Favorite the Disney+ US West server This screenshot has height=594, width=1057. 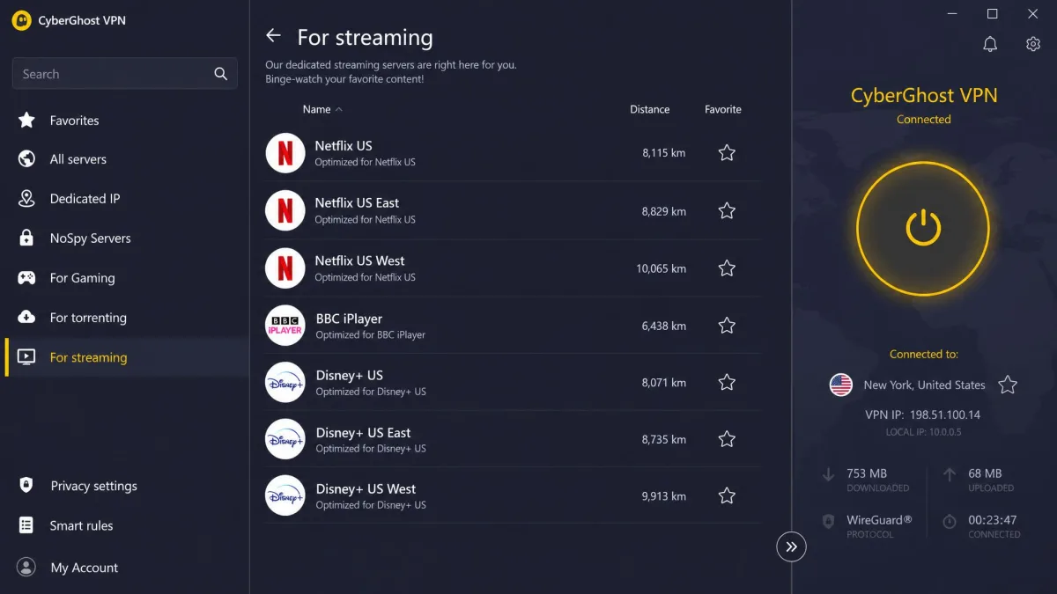point(727,495)
